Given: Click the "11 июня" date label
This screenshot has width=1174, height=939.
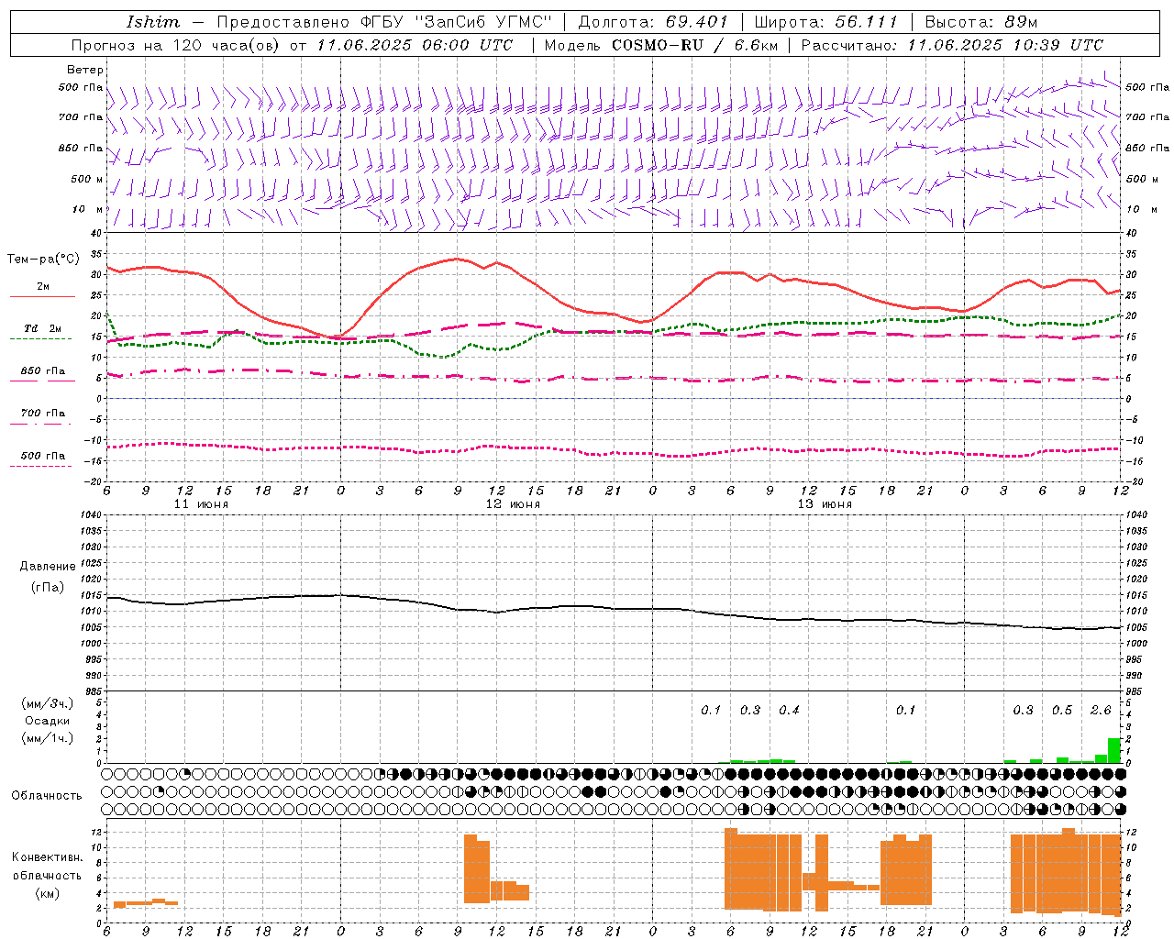Looking at the screenshot, I should coord(201,504).
